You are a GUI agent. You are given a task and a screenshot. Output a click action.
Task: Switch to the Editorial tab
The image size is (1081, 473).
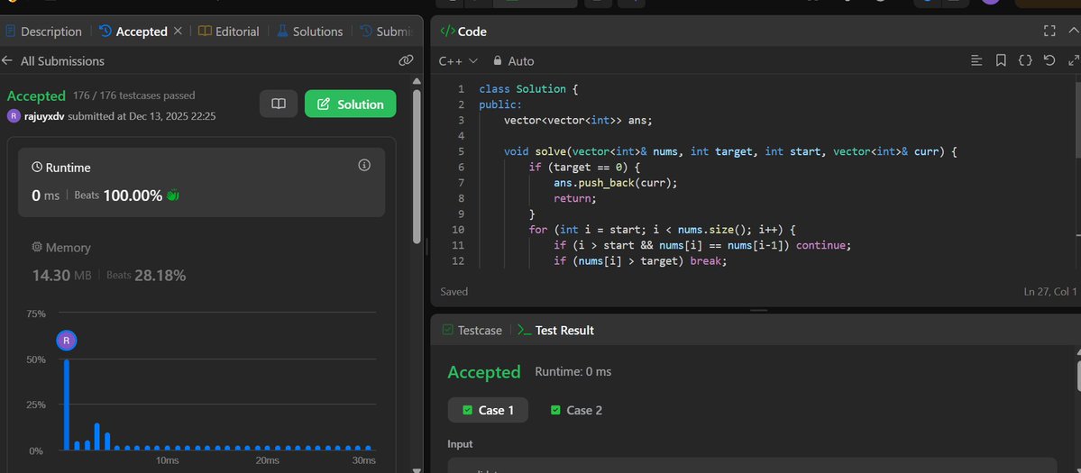[228, 32]
